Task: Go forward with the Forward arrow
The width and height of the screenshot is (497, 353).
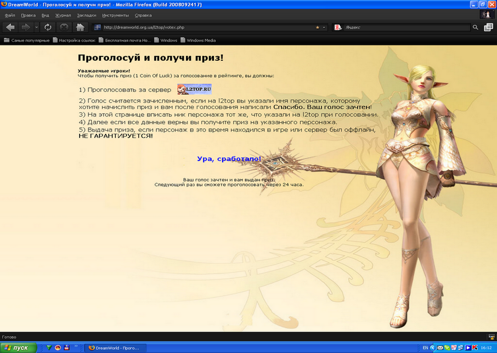Action: point(26,27)
